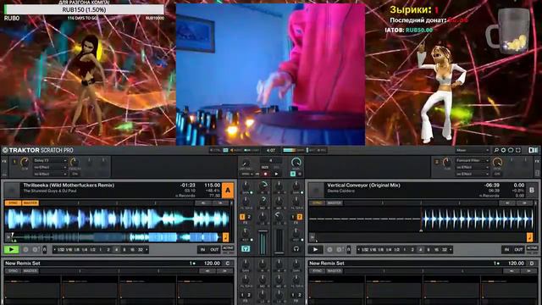Open FX 1 second 'no Effect' dropdown
The width and height of the screenshot is (542, 305).
(x=50, y=168)
